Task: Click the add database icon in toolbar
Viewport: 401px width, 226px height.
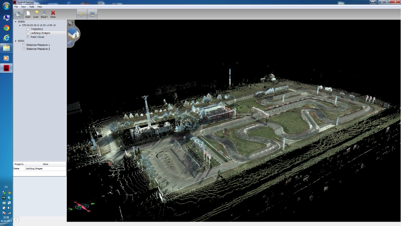Action: 19,14
